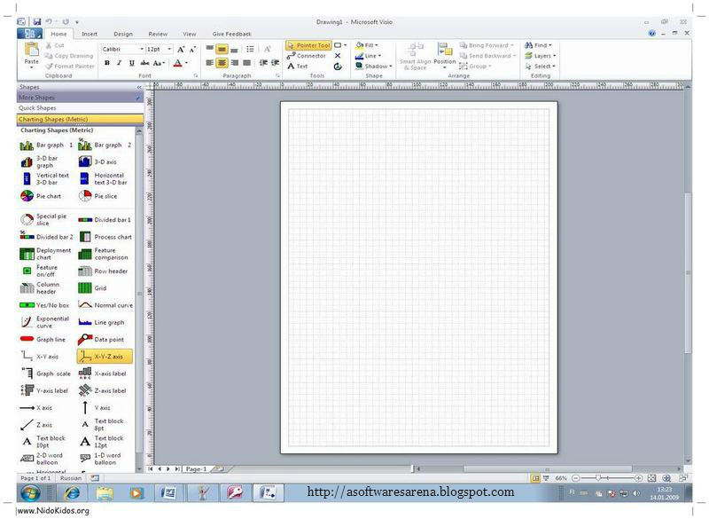This screenshot has width=709, height=519.
Task: Activate the Connector tool
Action: tap(307, 56)
